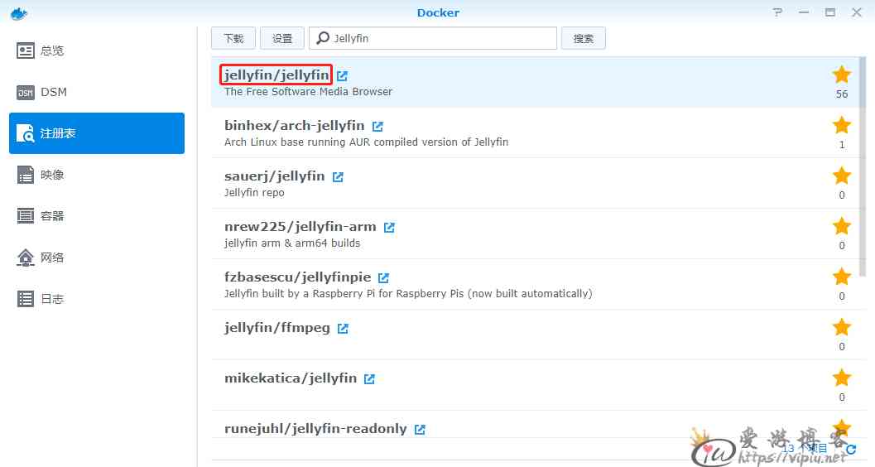
Task: Click the magnifier icon in search box
Action: [x=323, y=38]
